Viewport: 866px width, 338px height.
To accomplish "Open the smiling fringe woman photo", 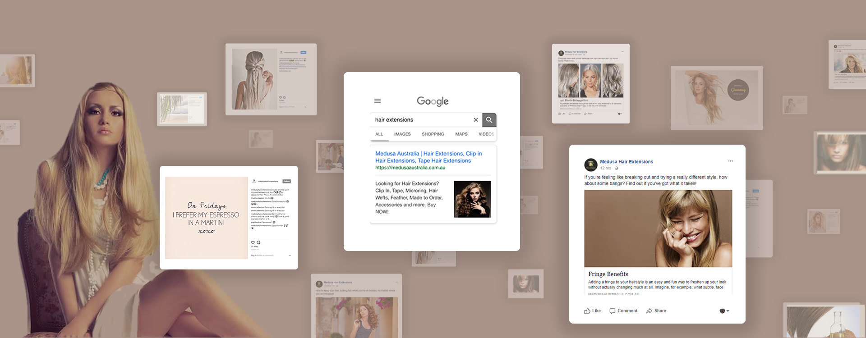I will click(x=658, y=228).
